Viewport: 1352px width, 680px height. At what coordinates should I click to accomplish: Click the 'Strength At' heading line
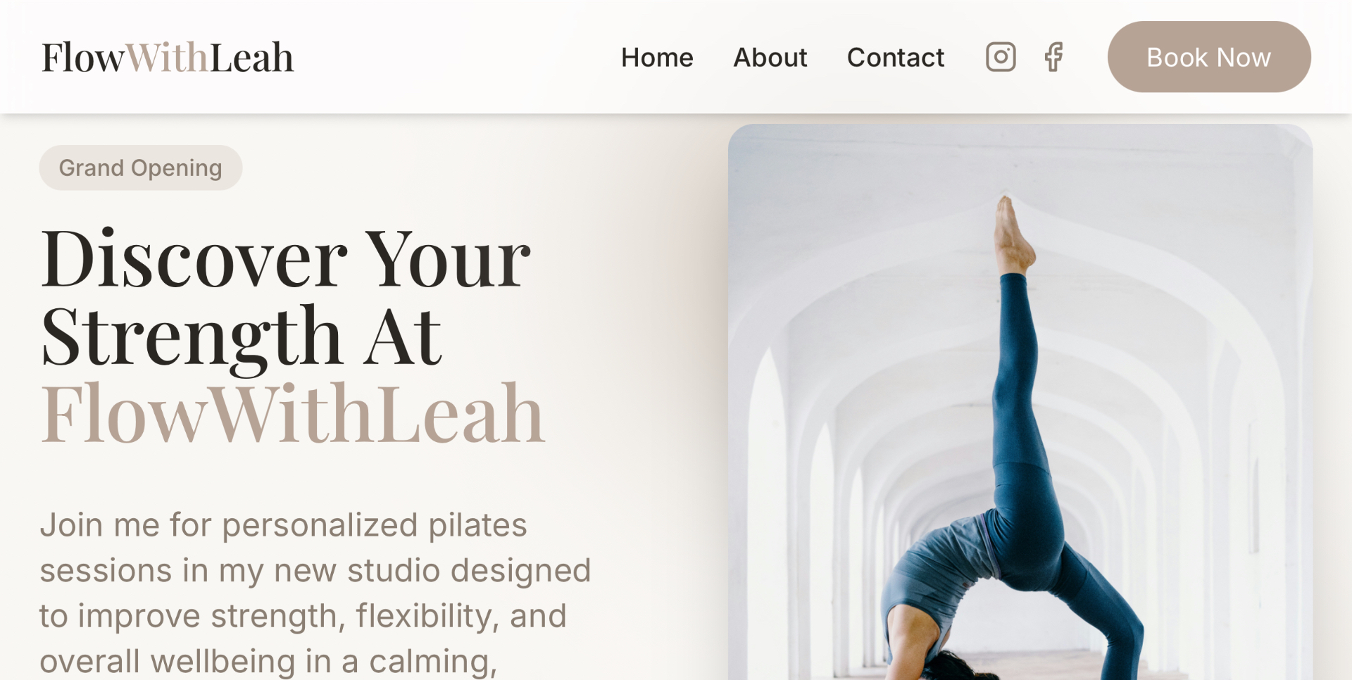tap(242, 337)
